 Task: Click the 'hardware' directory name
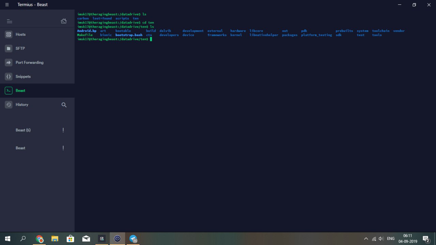point(238,31)
